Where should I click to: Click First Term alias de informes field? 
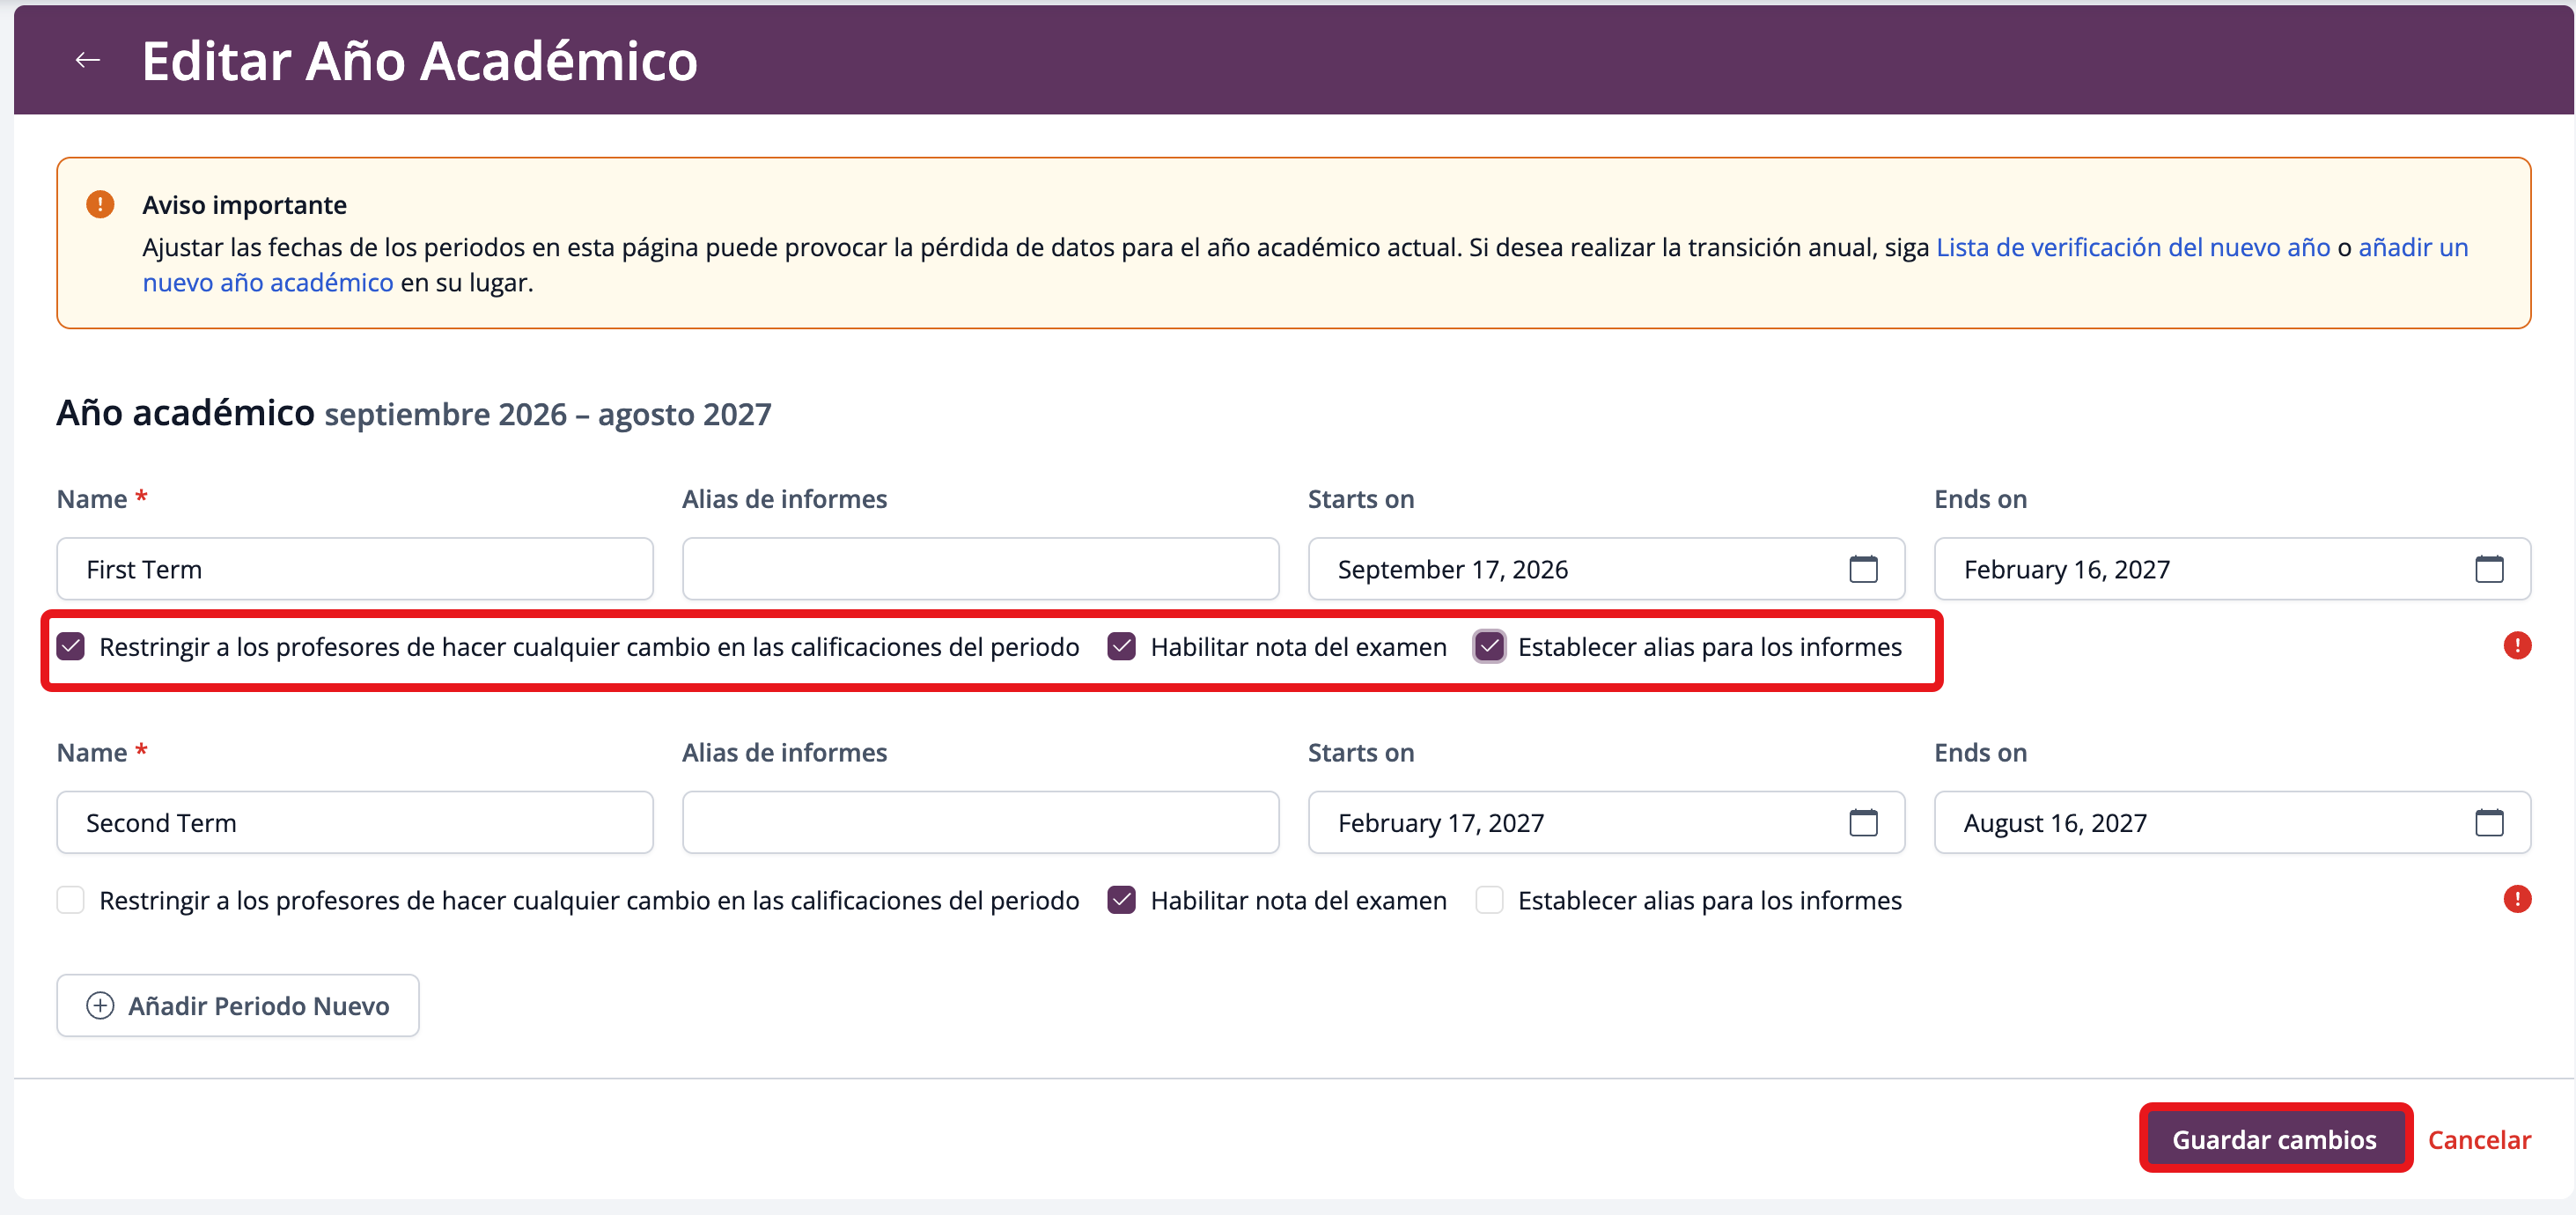(980, 569)
